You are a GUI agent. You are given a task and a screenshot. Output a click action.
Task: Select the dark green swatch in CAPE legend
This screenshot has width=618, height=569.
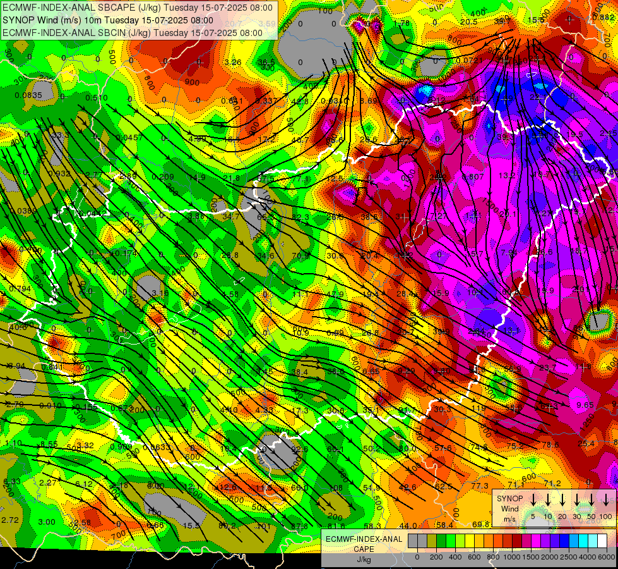coord(441,541)
